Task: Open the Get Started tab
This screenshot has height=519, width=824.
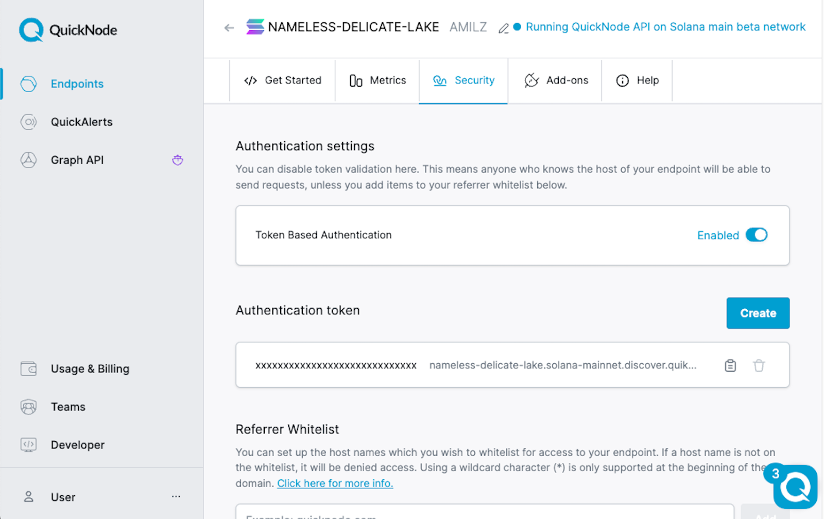Action: (x=283, y=80)
